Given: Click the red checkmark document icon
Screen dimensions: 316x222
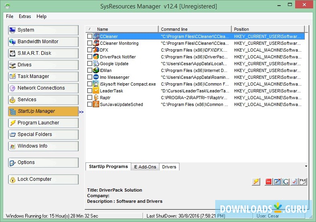Looking at the screenshot, I should tap(294, 182).
